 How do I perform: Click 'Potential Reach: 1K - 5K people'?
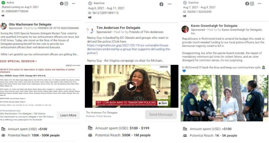click(x=213, y=135)
